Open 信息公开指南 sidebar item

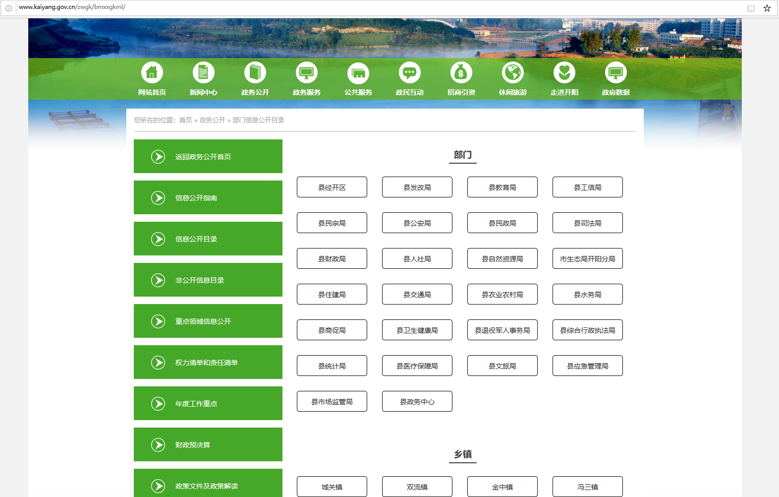click(208, 198)
